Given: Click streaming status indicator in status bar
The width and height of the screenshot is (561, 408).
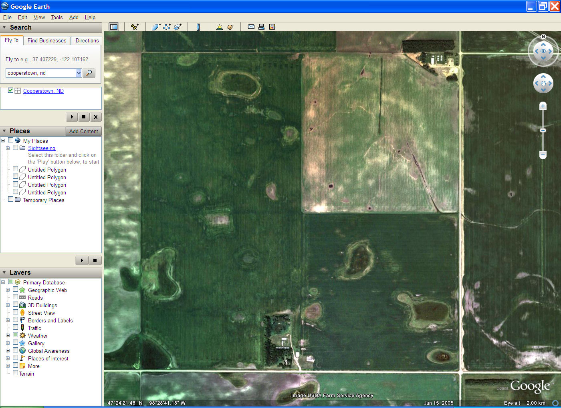Looking at the screenshot, I should pyautogui.click(x=555, y=403).
